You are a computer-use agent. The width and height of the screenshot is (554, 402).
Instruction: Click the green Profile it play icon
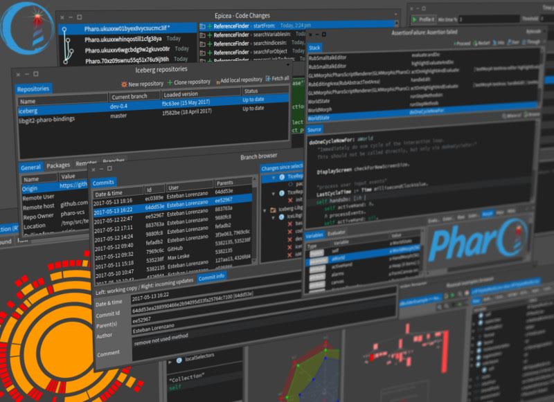coord(414,19)
